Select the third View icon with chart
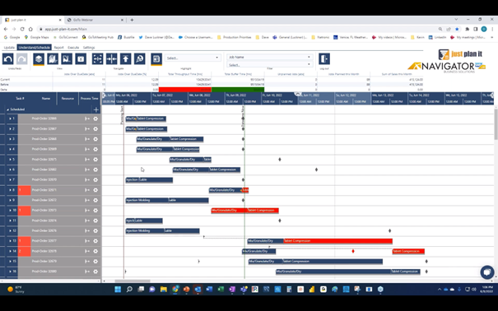 tap(67, 59)
